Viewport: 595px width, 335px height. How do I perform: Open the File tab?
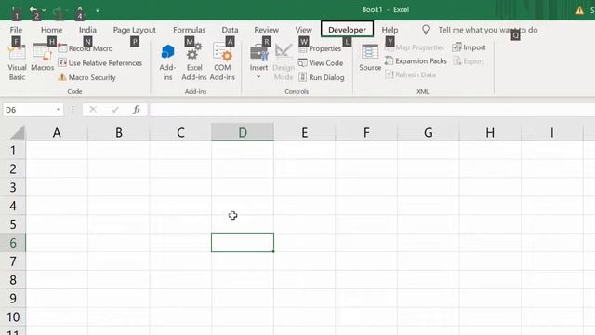pyautogui.click(x=16, y=30)
